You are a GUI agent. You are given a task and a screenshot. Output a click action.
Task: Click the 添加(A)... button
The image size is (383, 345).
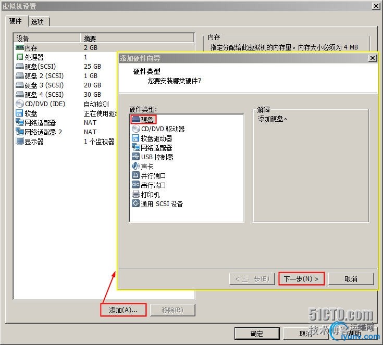click(123, 310)
